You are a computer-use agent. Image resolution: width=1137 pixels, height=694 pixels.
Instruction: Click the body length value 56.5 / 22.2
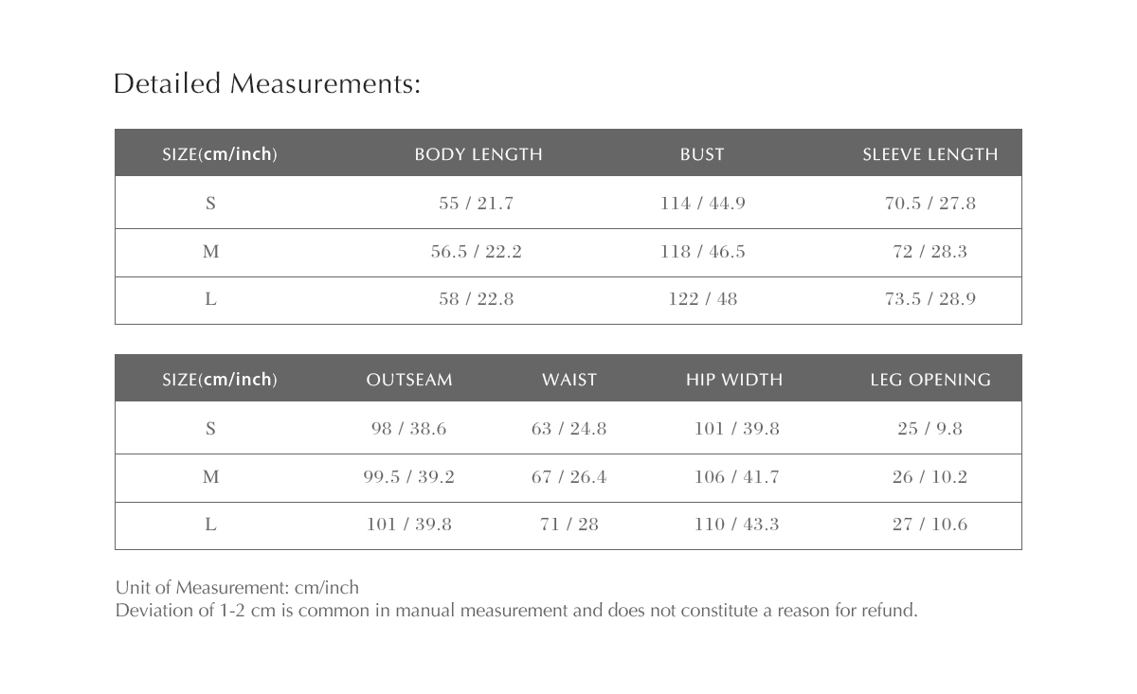476,252
